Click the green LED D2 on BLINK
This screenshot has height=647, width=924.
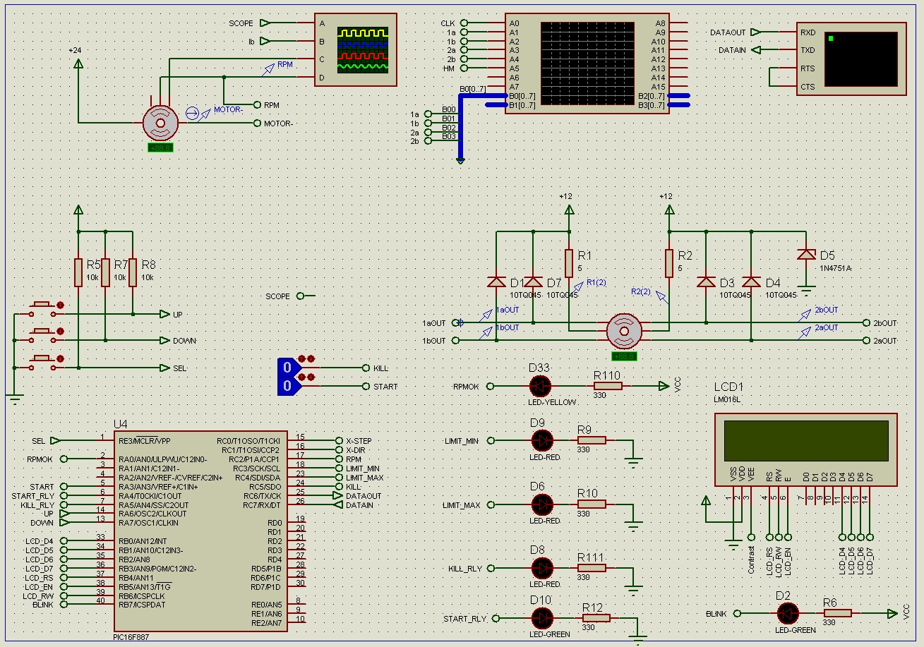pos(788,614)
